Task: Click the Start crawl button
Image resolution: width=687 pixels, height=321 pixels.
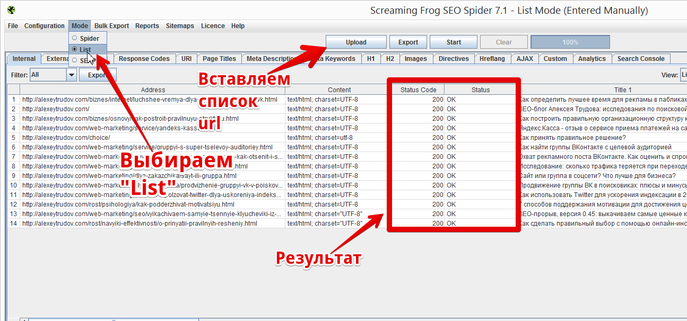Action: pyautogui.click(x=454, y=42)
